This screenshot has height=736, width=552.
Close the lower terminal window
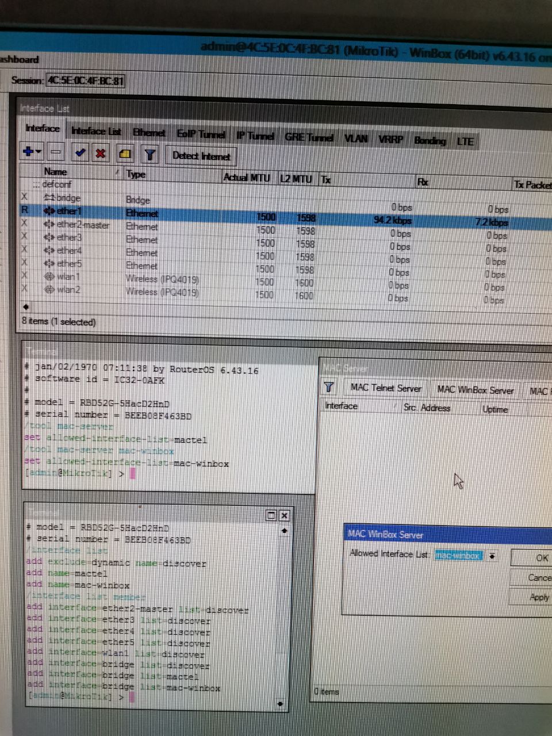(284, 516)
